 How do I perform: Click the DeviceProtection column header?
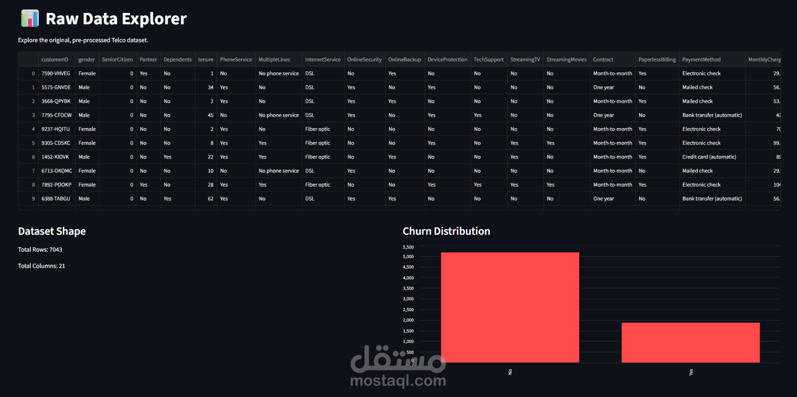447,60
